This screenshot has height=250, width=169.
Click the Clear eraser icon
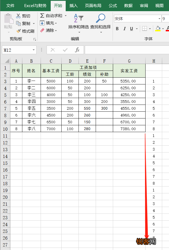[x=42, y=30]
